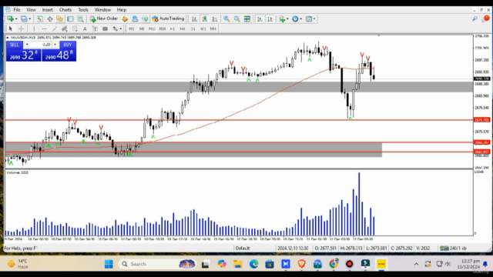The width and height of the screenshot is (493, 277).
Task: Toggle the Market Watch window icon
Action: point(39,18)
